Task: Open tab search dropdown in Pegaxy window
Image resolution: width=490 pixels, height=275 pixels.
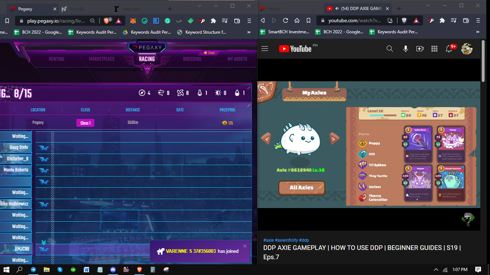Action: pos(199,6)
